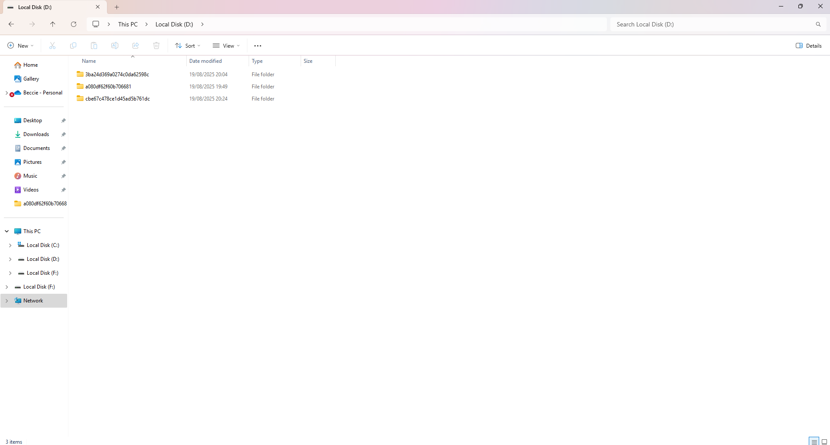Click the Copy icon in the toolbar
Image resolution: width=830 pixels, height=445 pixels.
click(x=73, y=45)
